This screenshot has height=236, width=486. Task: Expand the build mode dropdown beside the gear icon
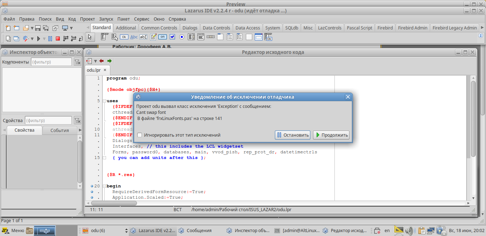click(x=32, y=39)
